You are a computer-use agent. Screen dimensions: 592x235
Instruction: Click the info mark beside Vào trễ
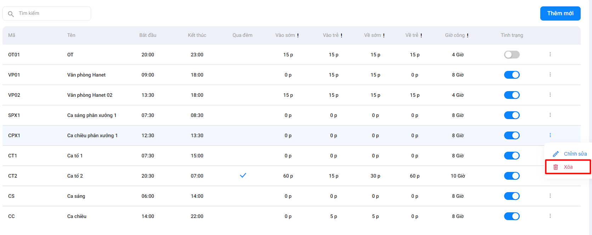tap(342, 35)
